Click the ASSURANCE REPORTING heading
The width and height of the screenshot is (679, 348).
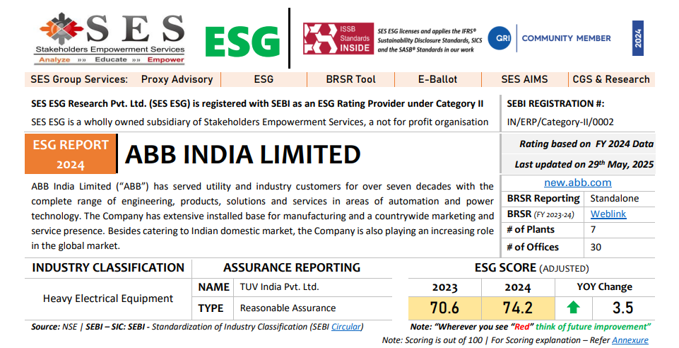(292, 268)
